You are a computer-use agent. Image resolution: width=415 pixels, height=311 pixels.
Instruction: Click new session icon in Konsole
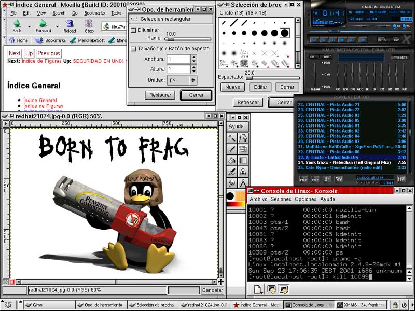[x=258, y=289]
